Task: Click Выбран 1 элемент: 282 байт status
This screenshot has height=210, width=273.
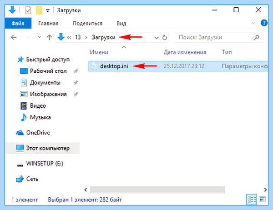Action: [85, 200]
